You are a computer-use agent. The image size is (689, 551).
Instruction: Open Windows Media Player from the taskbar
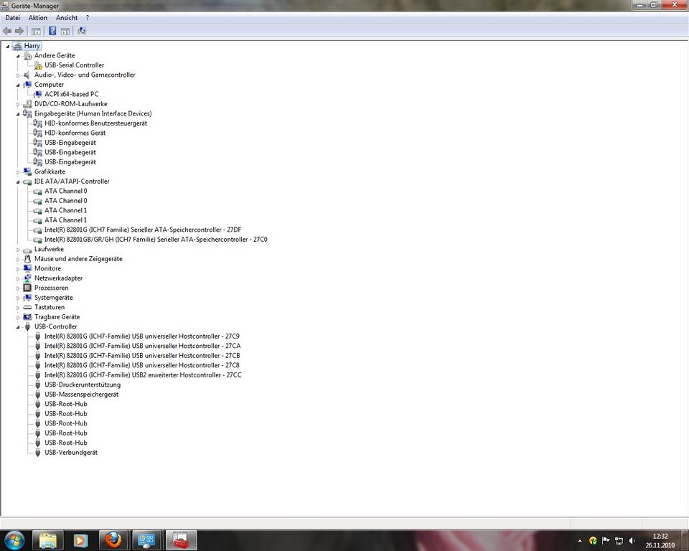[x=80, y=540]
